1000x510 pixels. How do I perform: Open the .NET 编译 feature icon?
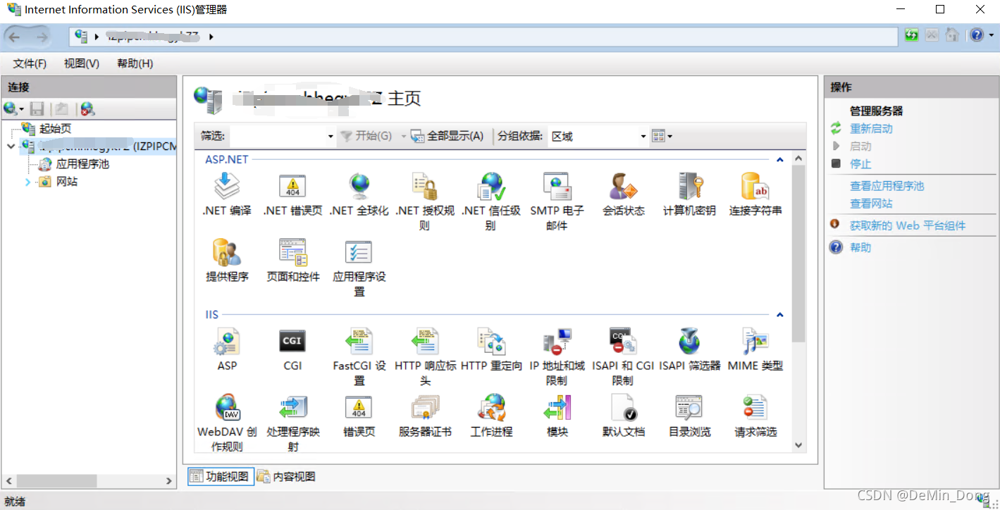[227, 187]
